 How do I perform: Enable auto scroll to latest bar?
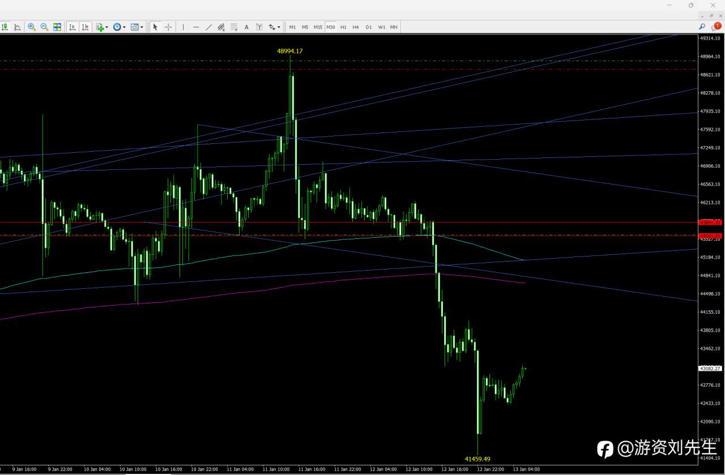pyautogui.click(x=72, y=27)
